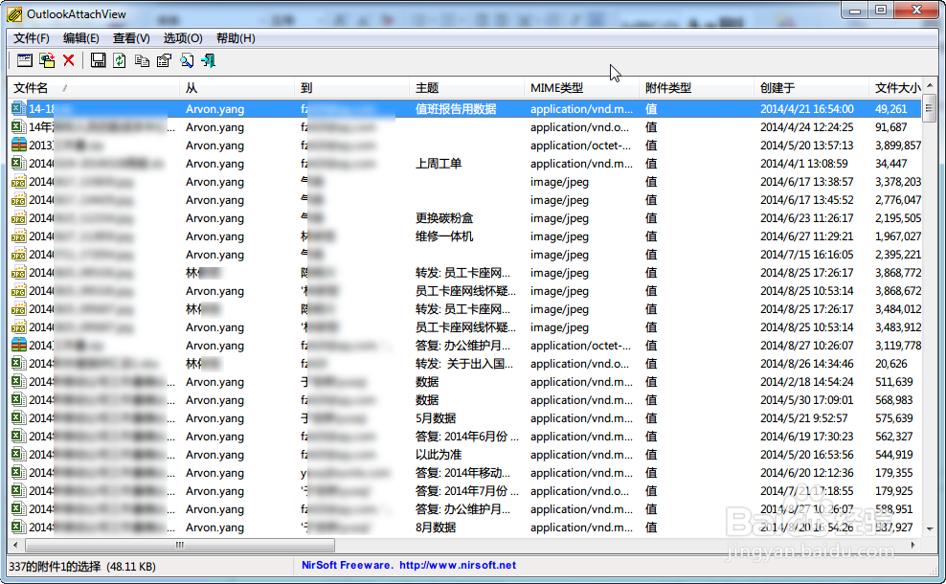Open the 文件(F) menu
Screen dimensions: 946x584
click(x=32, y=38)
